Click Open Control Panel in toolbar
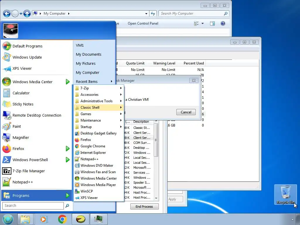The image size is (300, 225). (143, 23)
